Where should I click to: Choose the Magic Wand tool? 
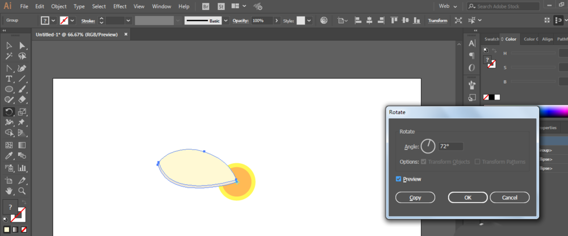(x=9, y=56)
